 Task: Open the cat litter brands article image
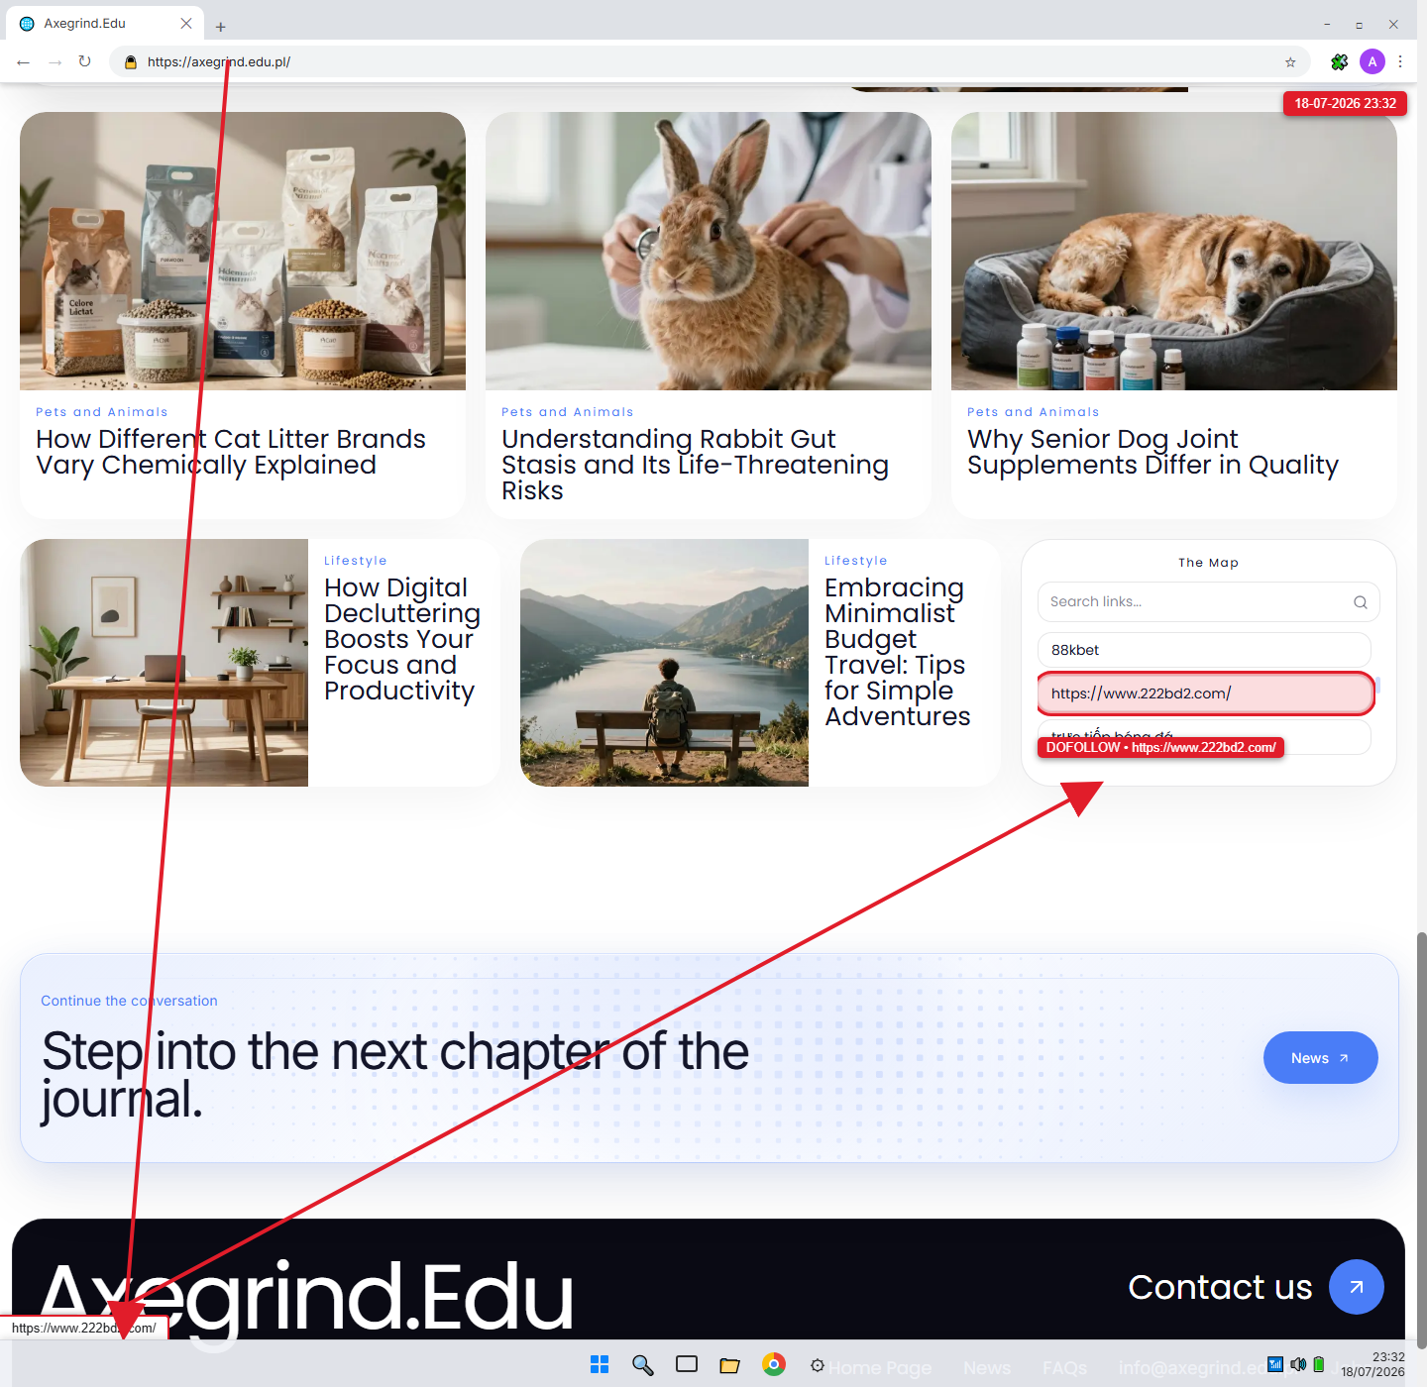coord(243,251)
